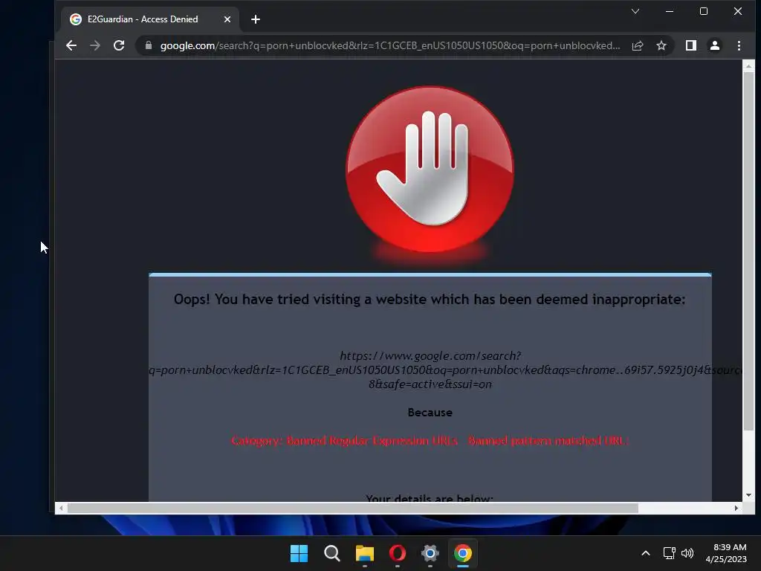Select the E2Guardian - Access Denied tab
Viewport: 761px width, 571px height.
[x=150, y=19]
